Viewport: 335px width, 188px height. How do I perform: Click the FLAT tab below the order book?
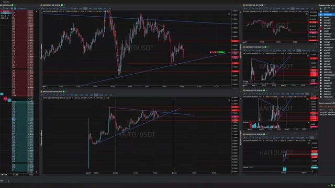click(x=16, y=174)
